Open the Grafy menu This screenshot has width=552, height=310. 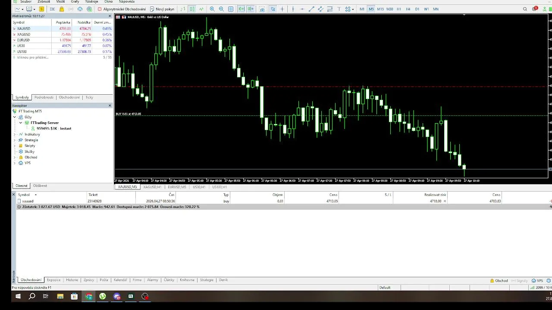[x=75, y=2]
